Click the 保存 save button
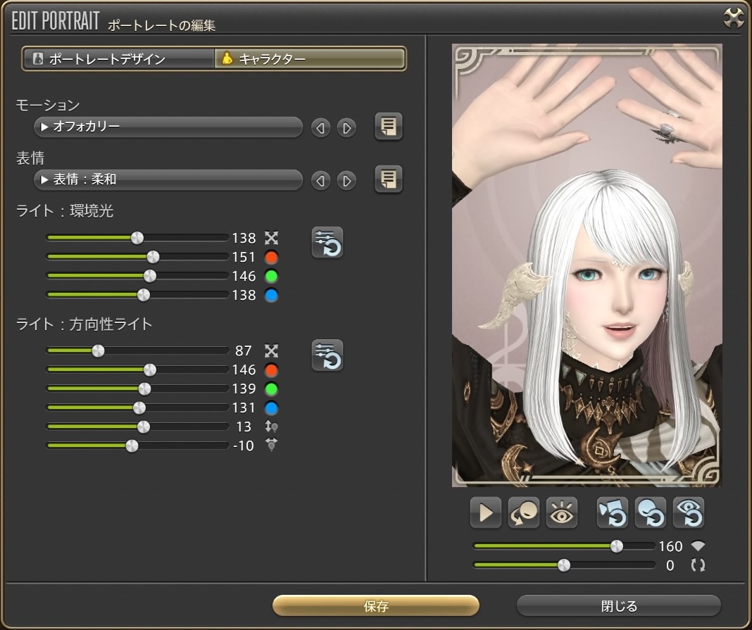This screenshot has width=752, height=630. pos(376,606)
